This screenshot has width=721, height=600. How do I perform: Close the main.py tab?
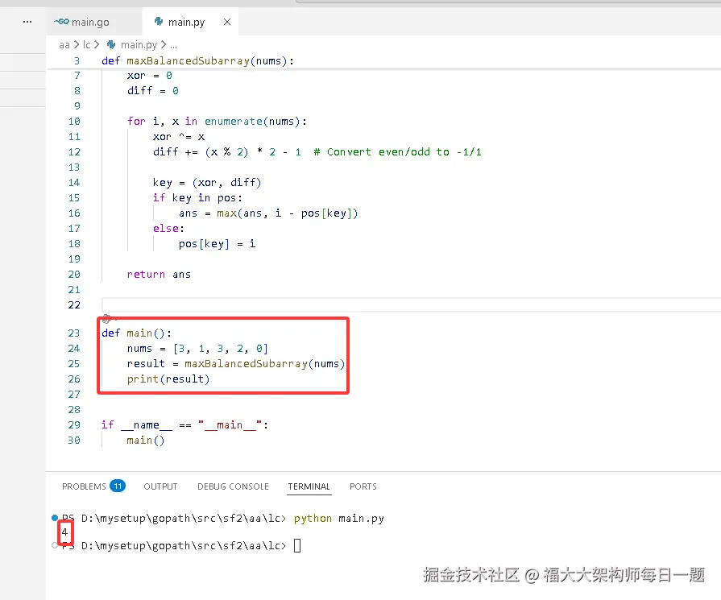(x=227, y=22)
